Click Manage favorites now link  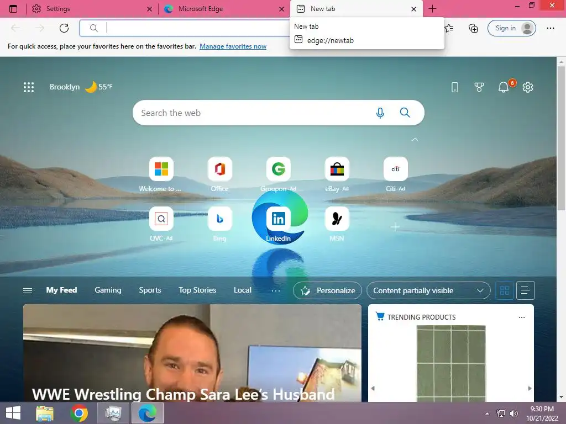coord(233,46)
